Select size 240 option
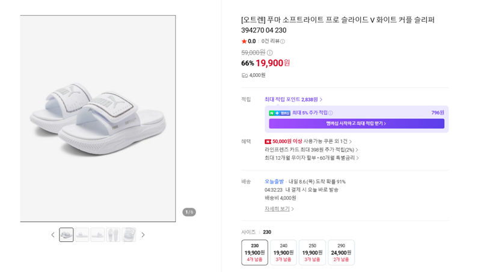 point(283,252)
